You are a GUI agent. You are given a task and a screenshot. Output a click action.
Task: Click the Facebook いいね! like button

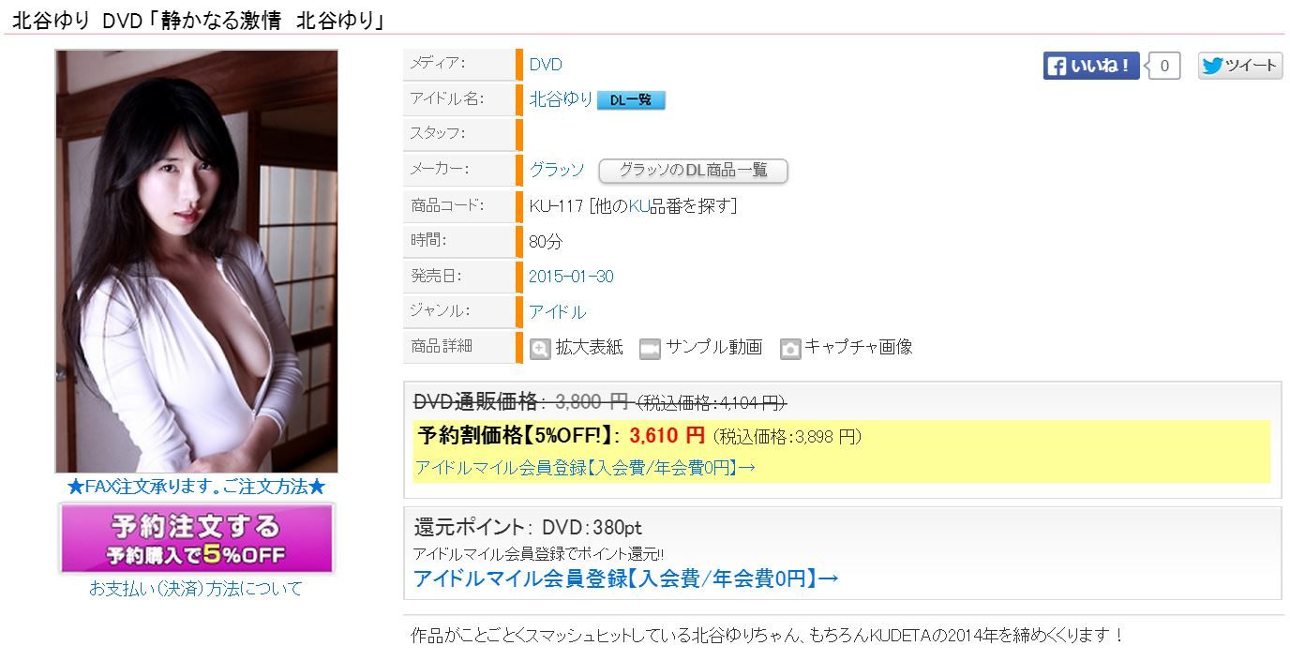[x=1091, y=66]
